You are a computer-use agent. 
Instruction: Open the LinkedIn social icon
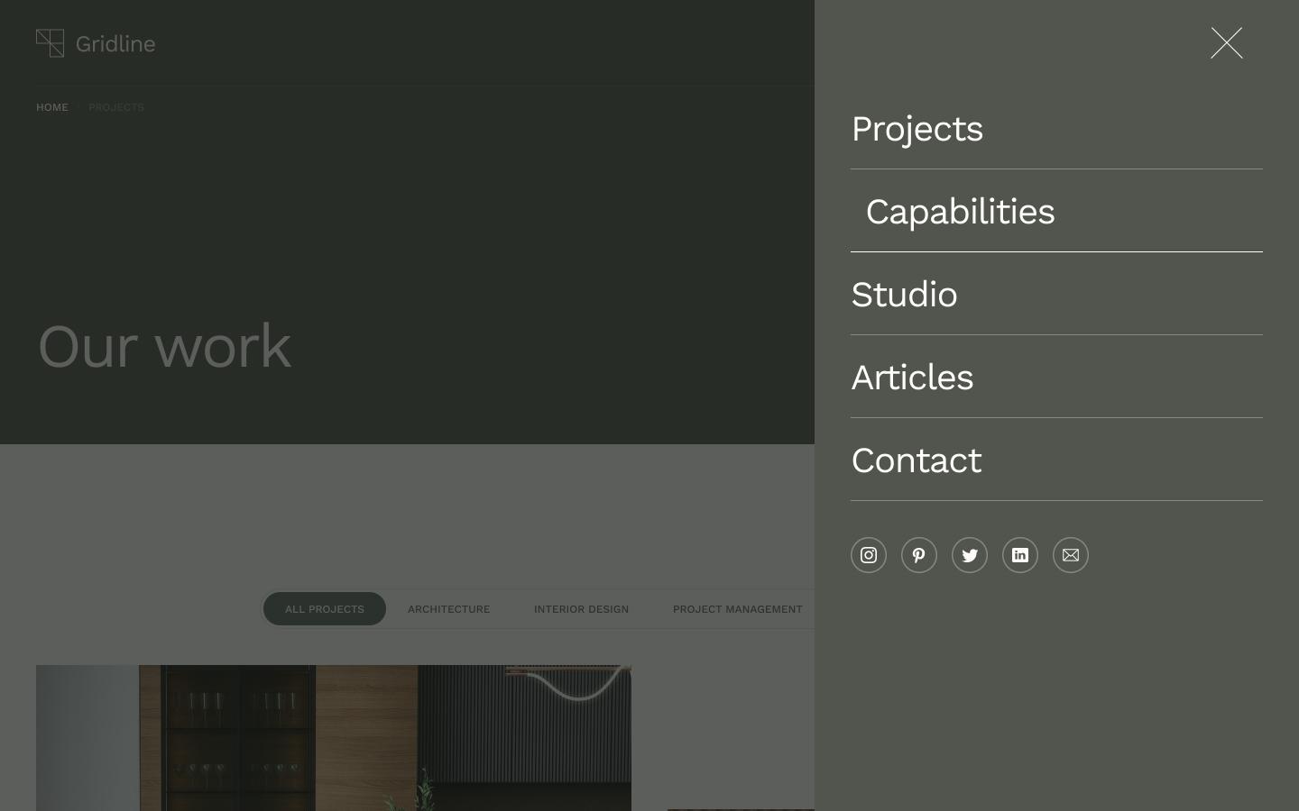1020,555
